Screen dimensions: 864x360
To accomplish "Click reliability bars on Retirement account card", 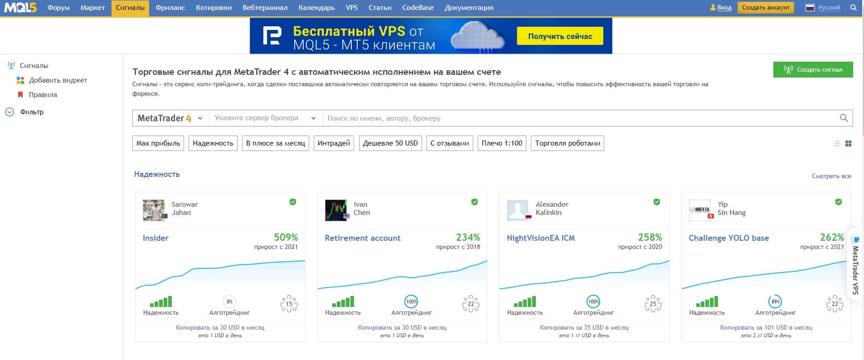I will coord(343,302).
